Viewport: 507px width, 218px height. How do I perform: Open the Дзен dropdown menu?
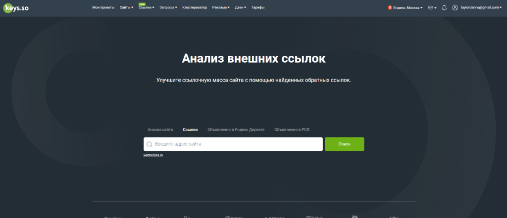point(240,7)
